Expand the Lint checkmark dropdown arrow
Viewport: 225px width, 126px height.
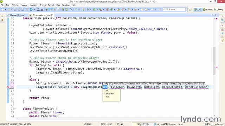[x=79, y=9]
